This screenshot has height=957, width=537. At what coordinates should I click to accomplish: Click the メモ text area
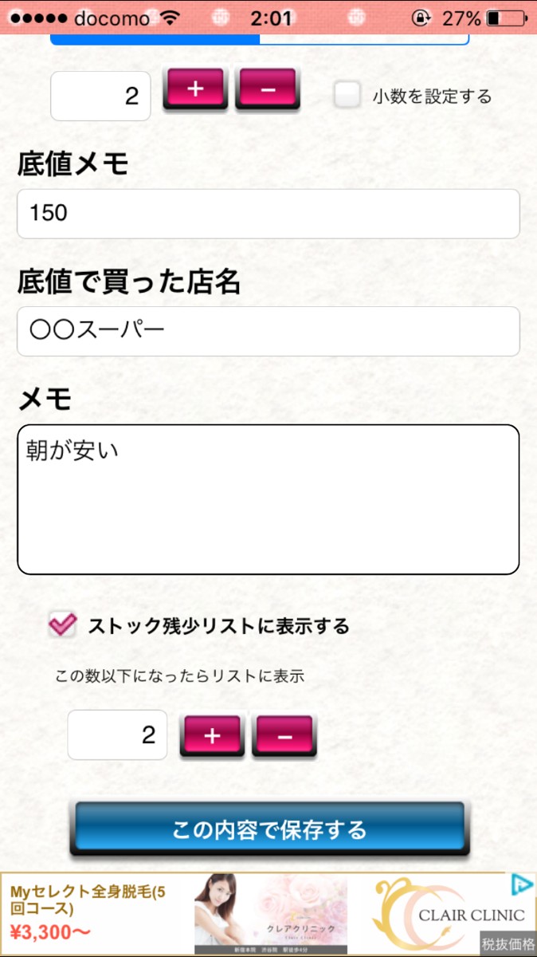(268, 499)
